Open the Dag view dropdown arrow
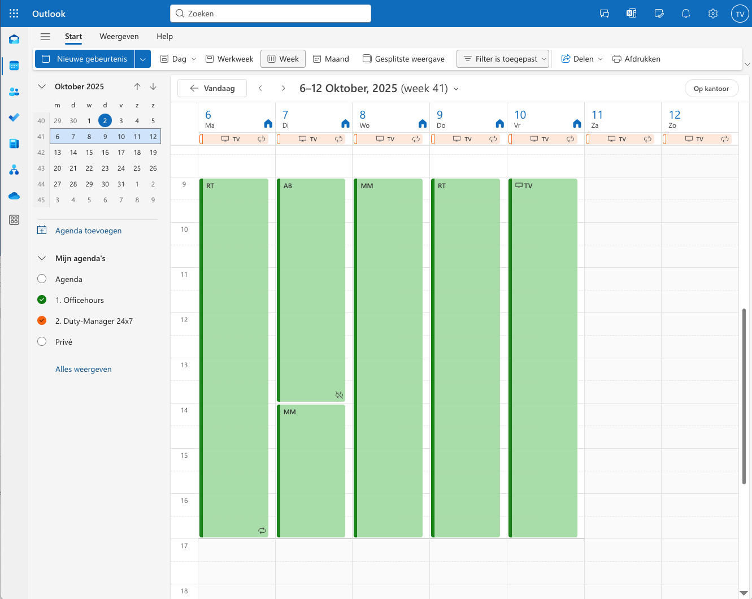The width and height of the screenshot is (752, 599). pos(194,58)
